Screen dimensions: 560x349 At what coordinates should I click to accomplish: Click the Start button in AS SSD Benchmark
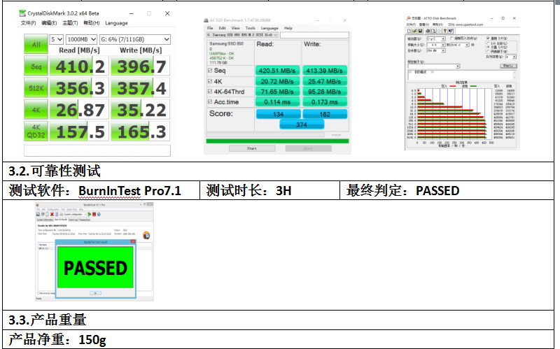[252, 148]
